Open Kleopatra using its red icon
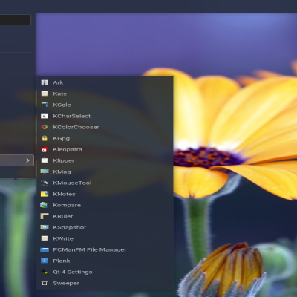Screen dimensions: 297x297 click(45, 149)
